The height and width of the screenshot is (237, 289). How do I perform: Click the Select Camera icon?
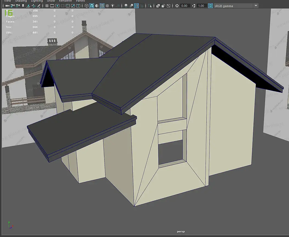point(7,6)
